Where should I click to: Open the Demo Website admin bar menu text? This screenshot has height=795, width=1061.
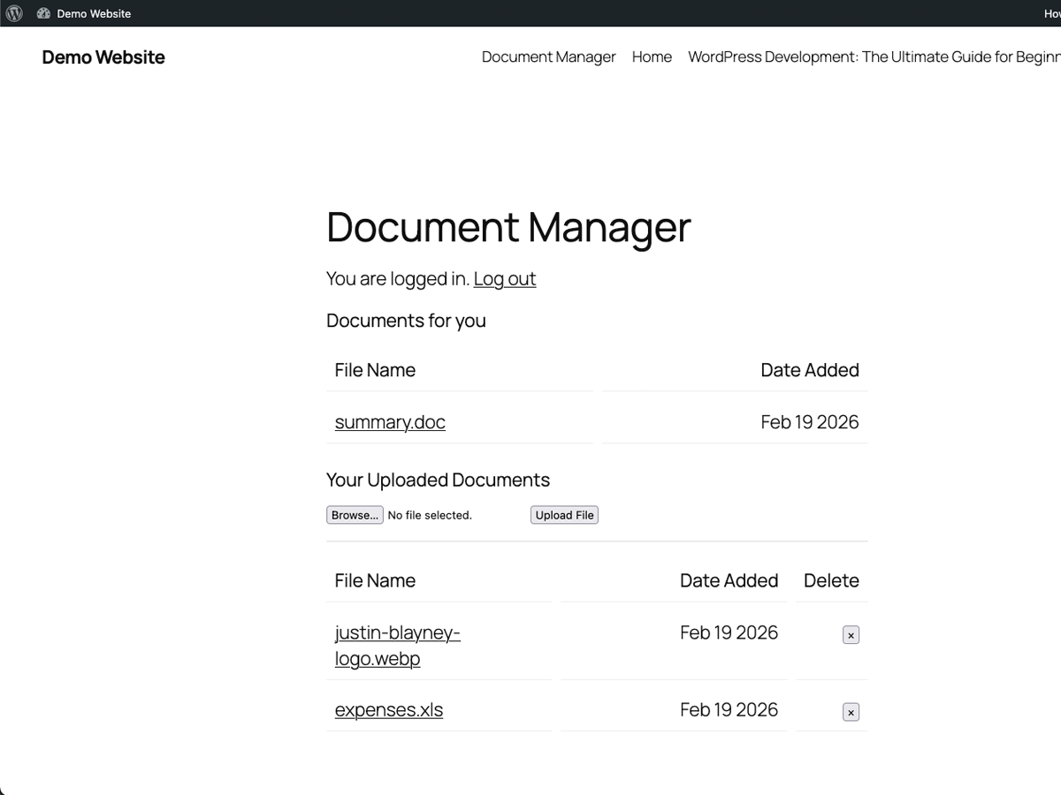(94, 13)
